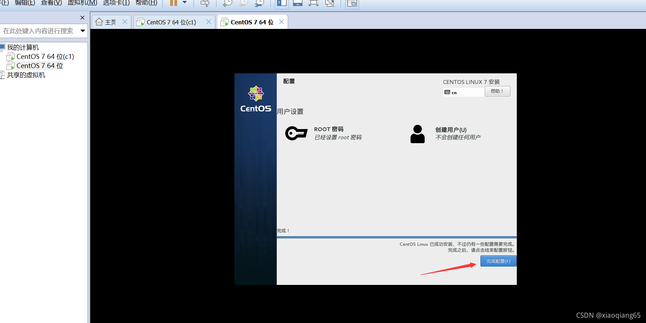Select CentOS 7 64 位(c1) in the library tree

(45, 56)
